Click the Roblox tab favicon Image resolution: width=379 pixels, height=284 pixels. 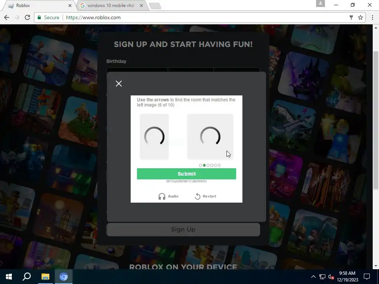tap(11, 6)
